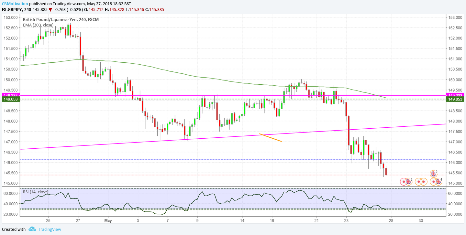
Task: Click the pink 149.233 price label on the right axis
Action: (455, 95)
